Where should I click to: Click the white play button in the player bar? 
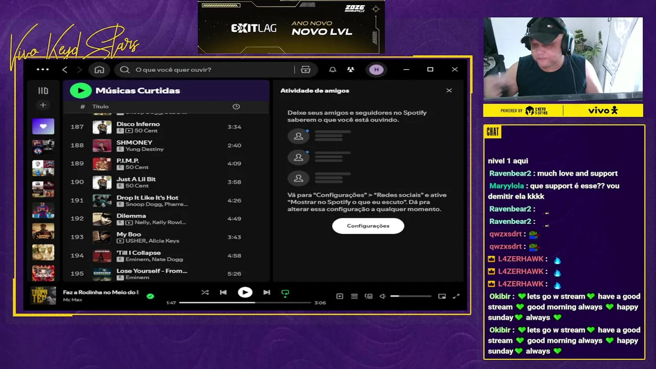245,292
